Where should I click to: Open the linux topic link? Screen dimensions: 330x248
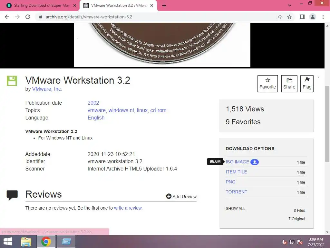[142, 110]
